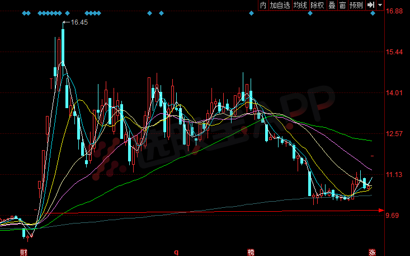Image resolution: width=410 pixels, height=256 pixels.
Task: Click the red q marker on time axis
Action: 176,252
